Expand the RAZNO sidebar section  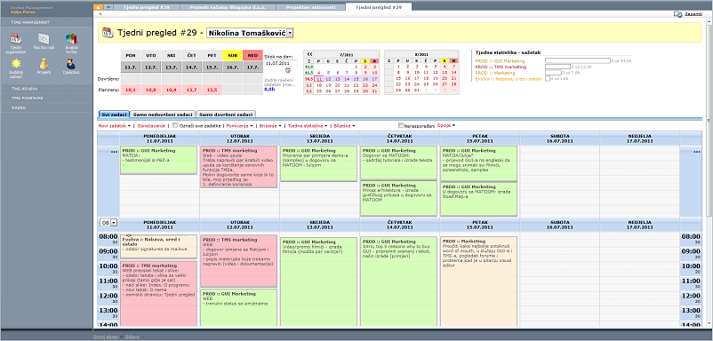[x=46, y=107]
